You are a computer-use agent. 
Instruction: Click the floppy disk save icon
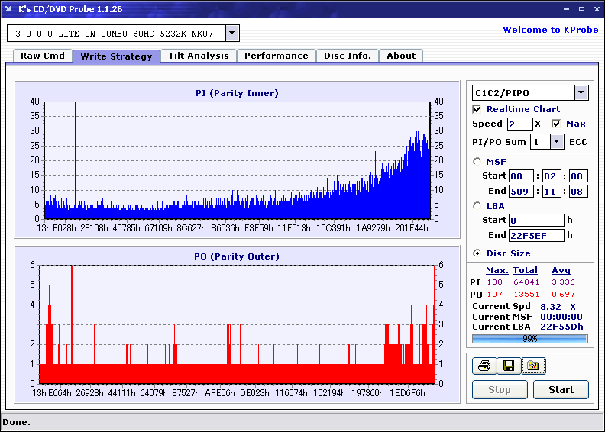(x=507, y=366)
